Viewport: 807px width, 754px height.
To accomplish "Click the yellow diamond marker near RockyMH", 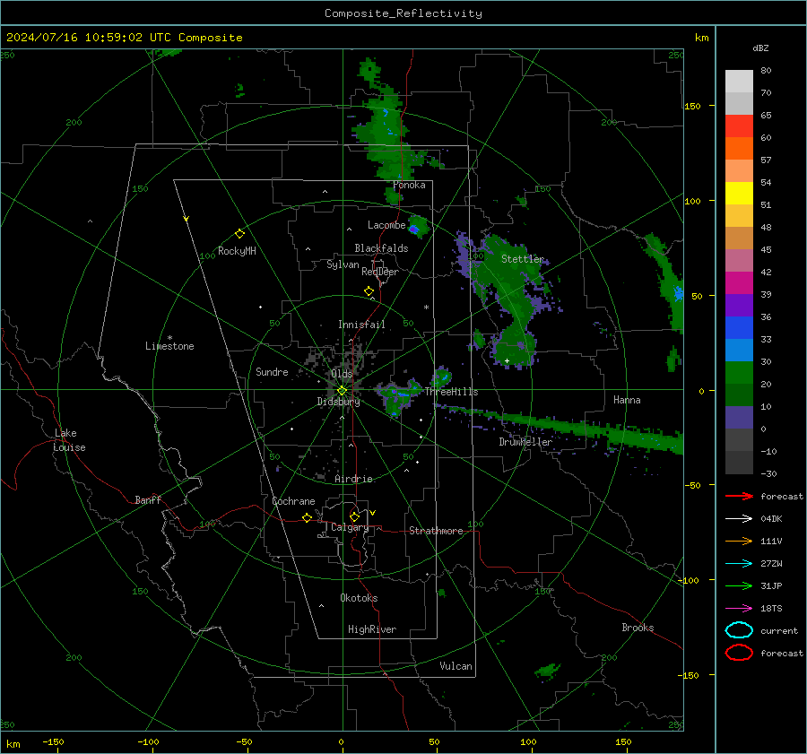I will (239, 234).
